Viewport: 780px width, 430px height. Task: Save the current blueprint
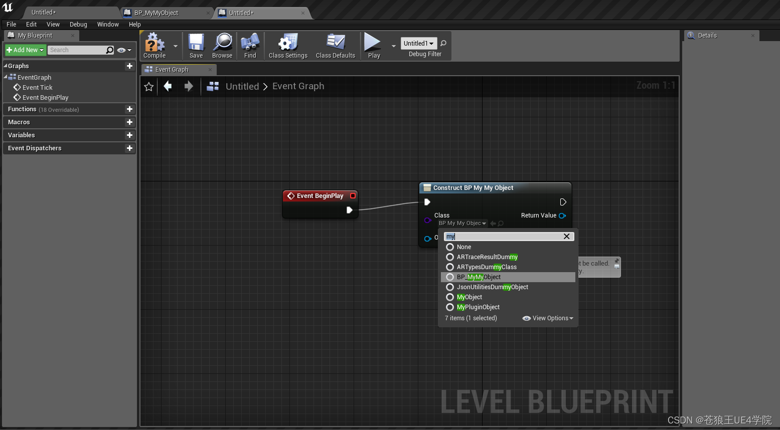tap(196, 46)
